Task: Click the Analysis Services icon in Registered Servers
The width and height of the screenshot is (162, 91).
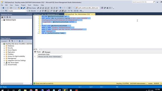Action: (5, 17)
